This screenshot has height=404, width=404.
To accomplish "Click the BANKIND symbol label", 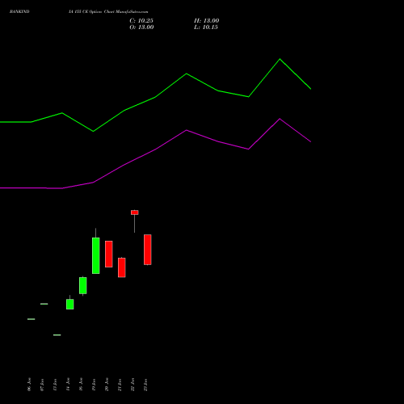I will (19, 12).
